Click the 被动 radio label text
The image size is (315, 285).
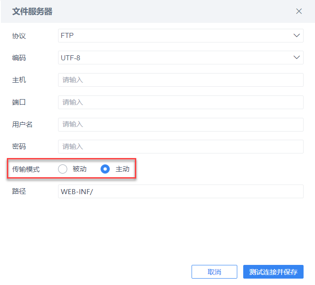80,169
